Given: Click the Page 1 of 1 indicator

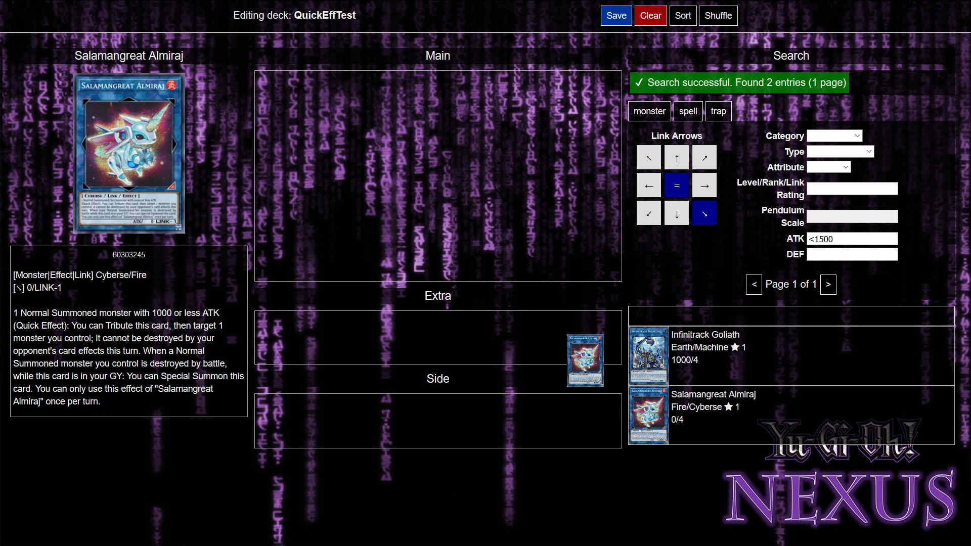Looking at the screenshot, I should coord(791,284).
